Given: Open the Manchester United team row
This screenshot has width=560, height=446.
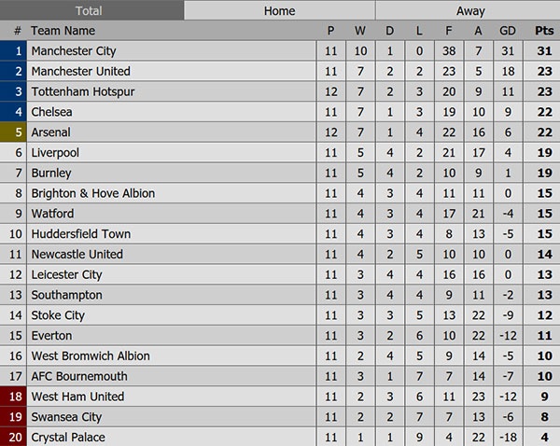Looking at the screenshot, I should 80,71.
